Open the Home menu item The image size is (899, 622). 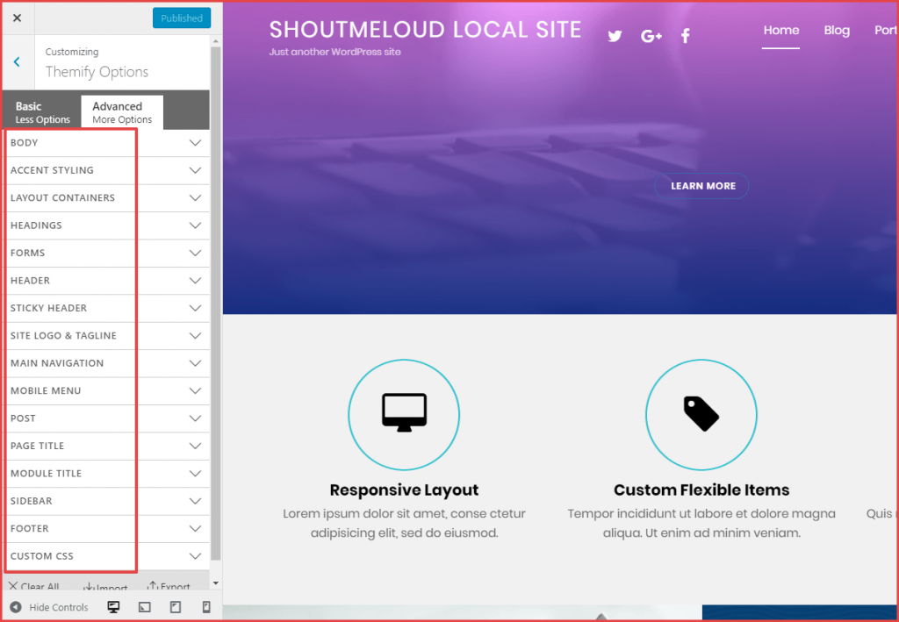pyautogui.click(x=780, y=31)
